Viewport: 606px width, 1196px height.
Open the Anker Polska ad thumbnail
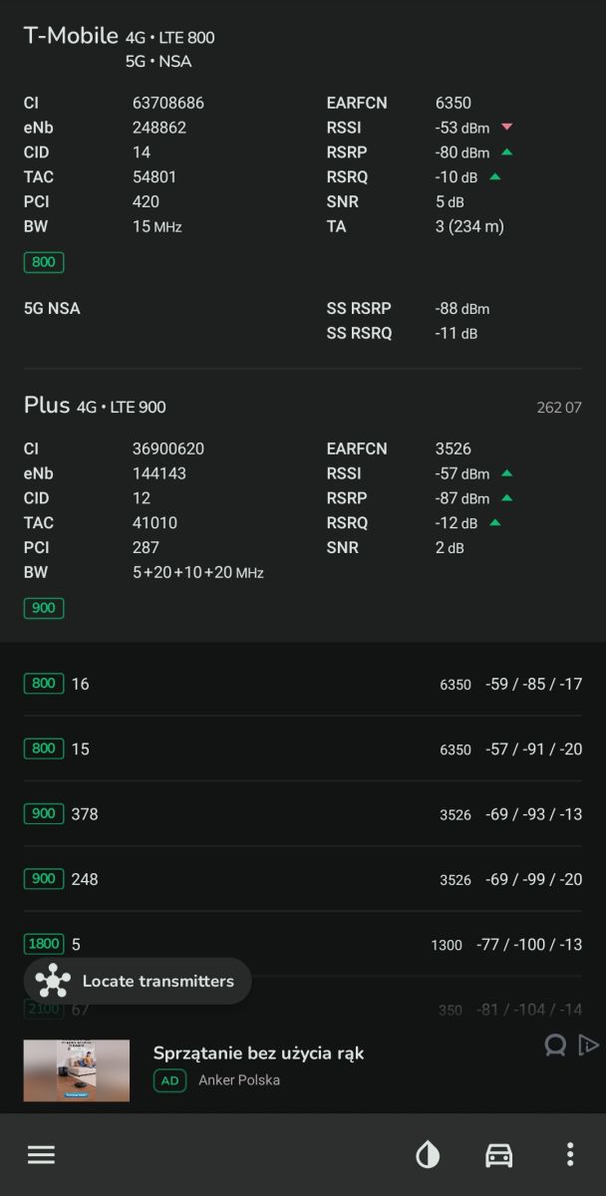(x=77, y=1070)
